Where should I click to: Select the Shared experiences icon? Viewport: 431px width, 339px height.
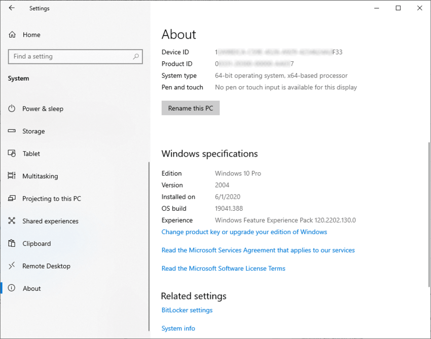(x=11, y=221)
